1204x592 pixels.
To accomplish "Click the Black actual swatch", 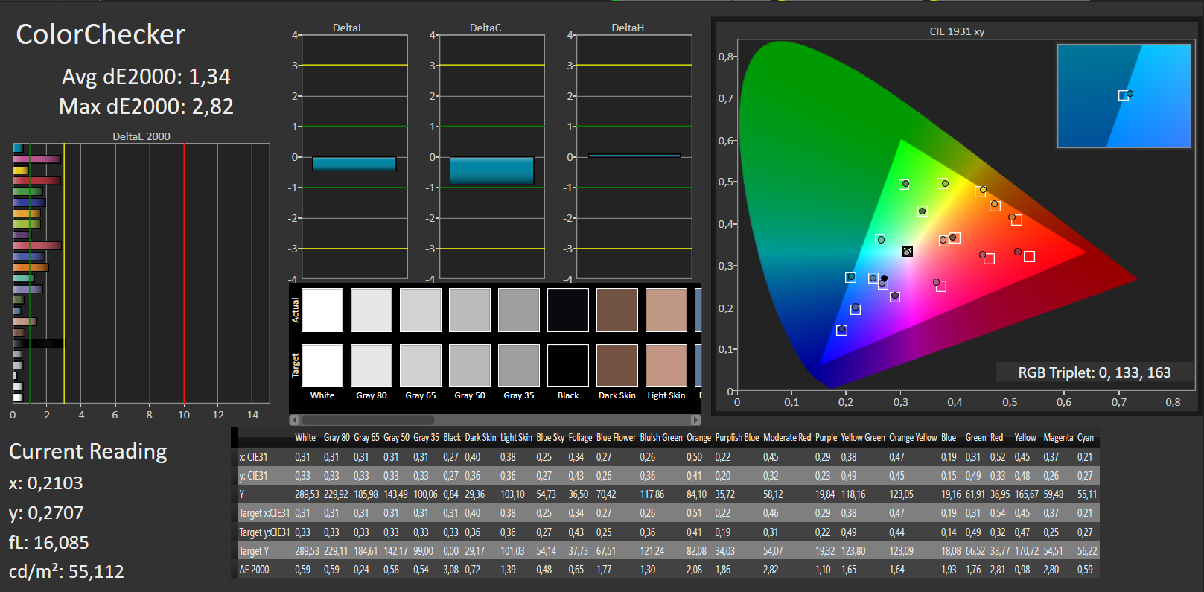I will tap(568, 310).
